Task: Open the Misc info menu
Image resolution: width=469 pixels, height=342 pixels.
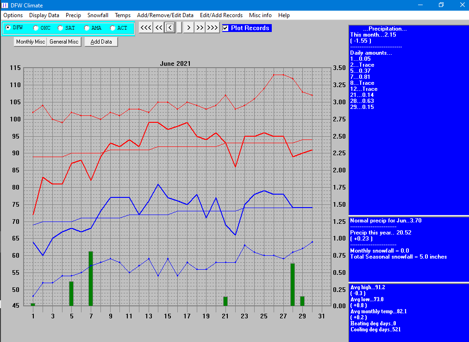Action: pos(260,15)
